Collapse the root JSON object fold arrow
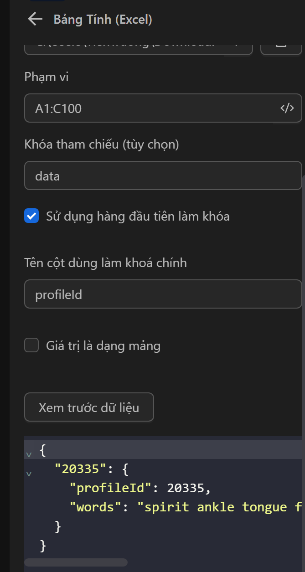Viewport: 305px width, 572px height. 29,454
